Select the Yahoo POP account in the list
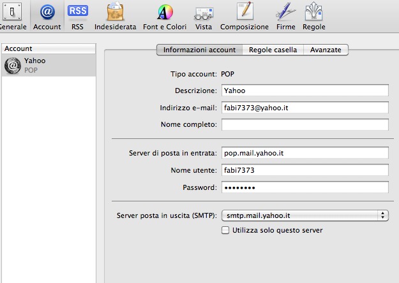The image size is (399, 283). 49,65
